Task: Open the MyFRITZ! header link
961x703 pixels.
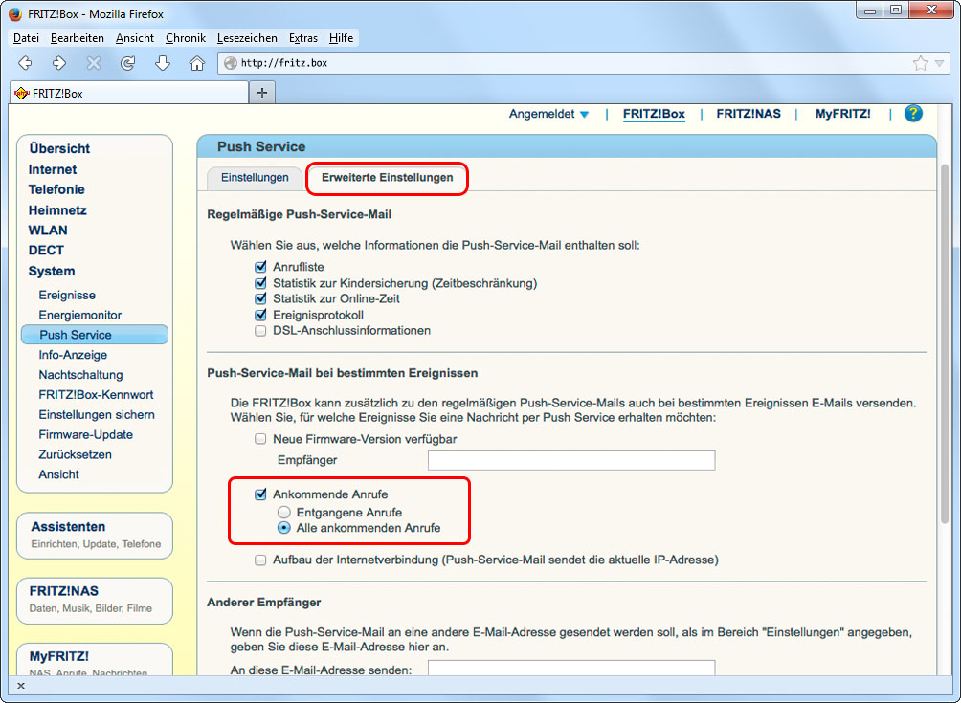Action: click(842, 114)
